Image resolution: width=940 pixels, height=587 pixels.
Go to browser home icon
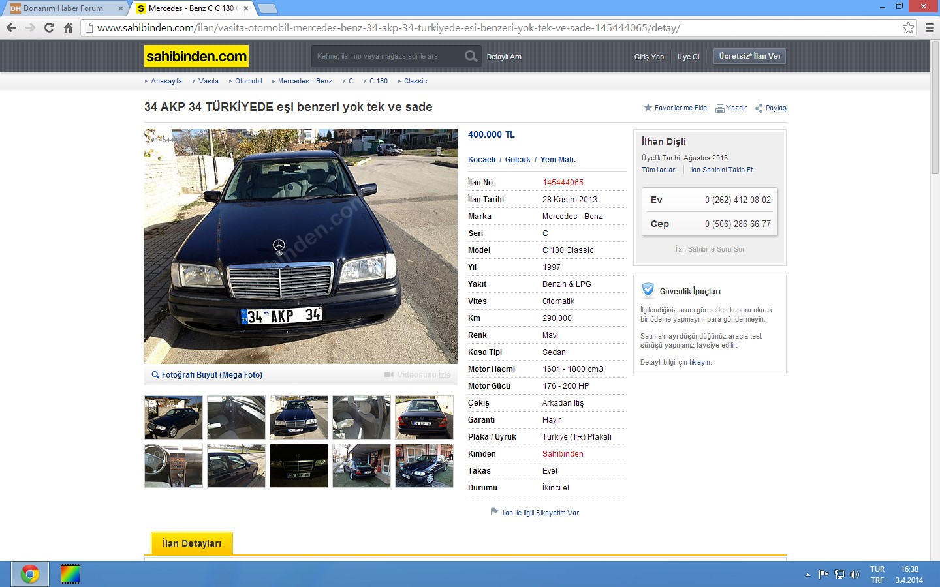(68, 27)
